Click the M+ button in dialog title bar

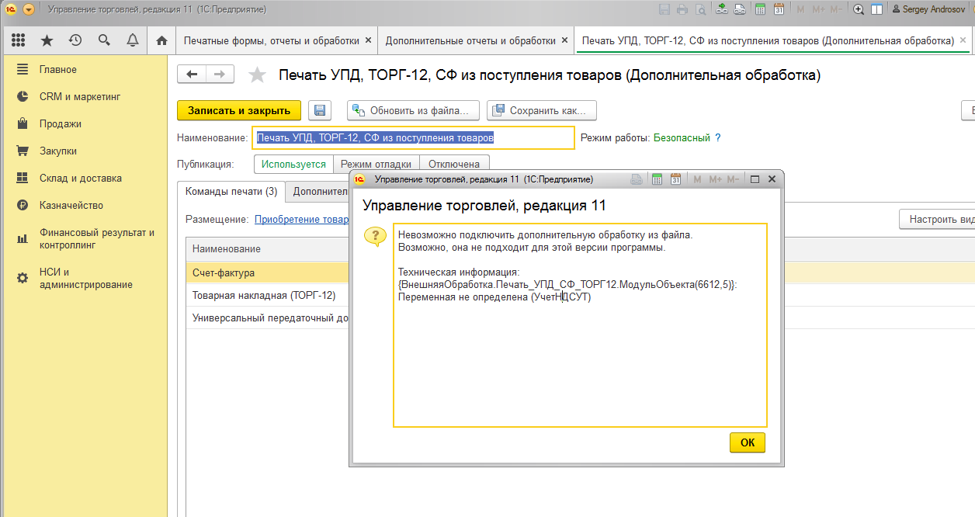click(x=715, y=179)
